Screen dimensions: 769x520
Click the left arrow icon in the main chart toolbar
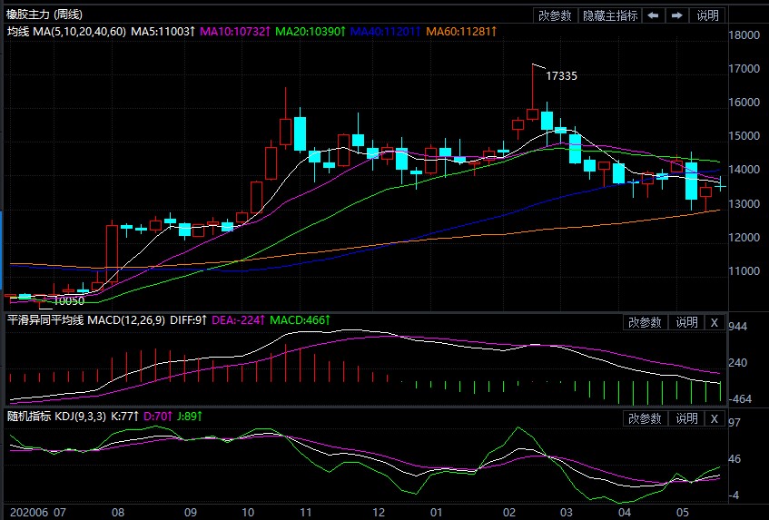pos(654,15)
